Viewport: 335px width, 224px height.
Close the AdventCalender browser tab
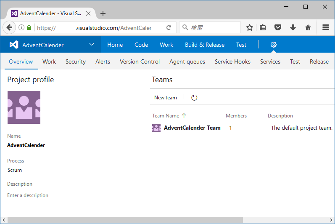88,13
